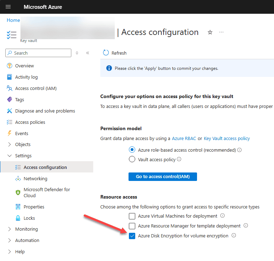Open the more options ellipsis
This screenshot has width=274, height=261.
coord(221,32)
